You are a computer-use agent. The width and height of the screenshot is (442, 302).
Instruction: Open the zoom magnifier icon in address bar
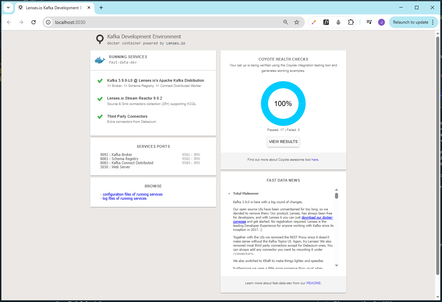coord(286,22)
